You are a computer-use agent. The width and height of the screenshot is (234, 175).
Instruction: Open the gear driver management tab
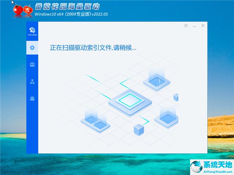32,47
